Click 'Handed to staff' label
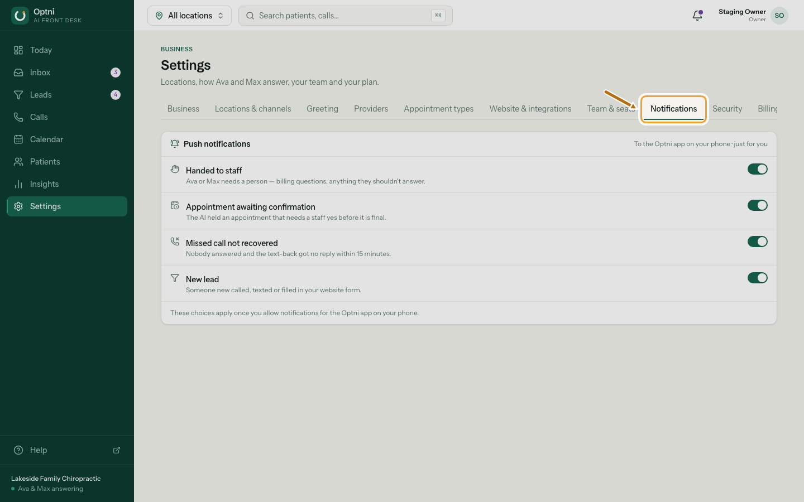Screen dimensions: 804x502 214,171
